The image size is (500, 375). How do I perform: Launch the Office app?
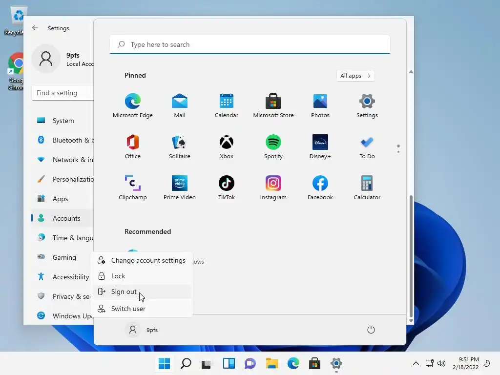tap(133, 146)
